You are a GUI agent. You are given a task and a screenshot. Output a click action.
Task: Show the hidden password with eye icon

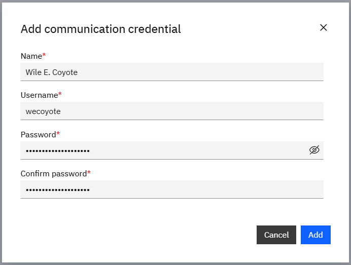[x=314, y=150]
